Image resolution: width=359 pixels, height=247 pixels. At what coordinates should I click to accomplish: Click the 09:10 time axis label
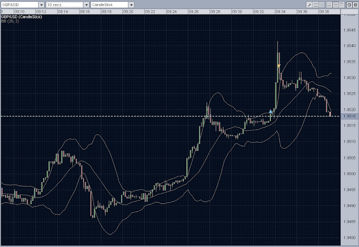coord(20,11)
